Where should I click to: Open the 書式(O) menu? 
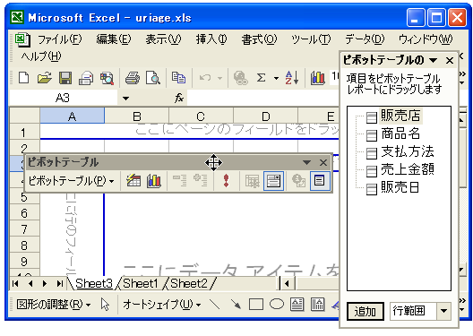tap(259, 39)
